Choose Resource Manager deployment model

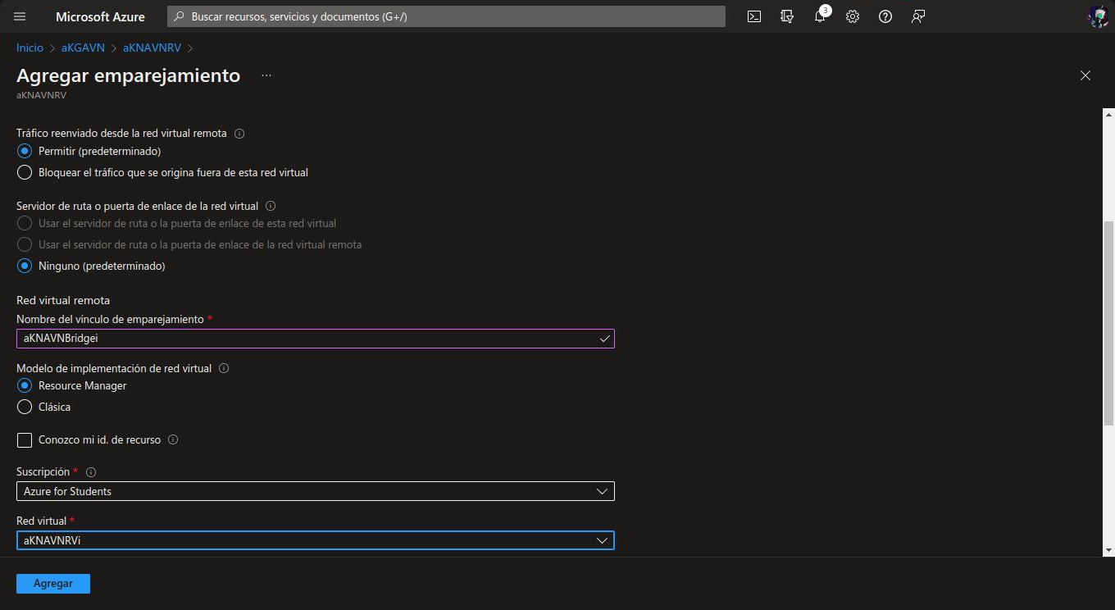25,385
